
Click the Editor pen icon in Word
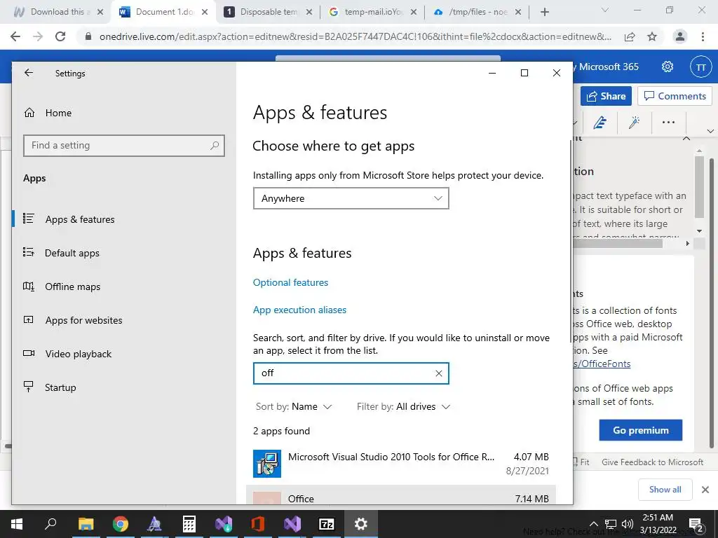(600, 122)
